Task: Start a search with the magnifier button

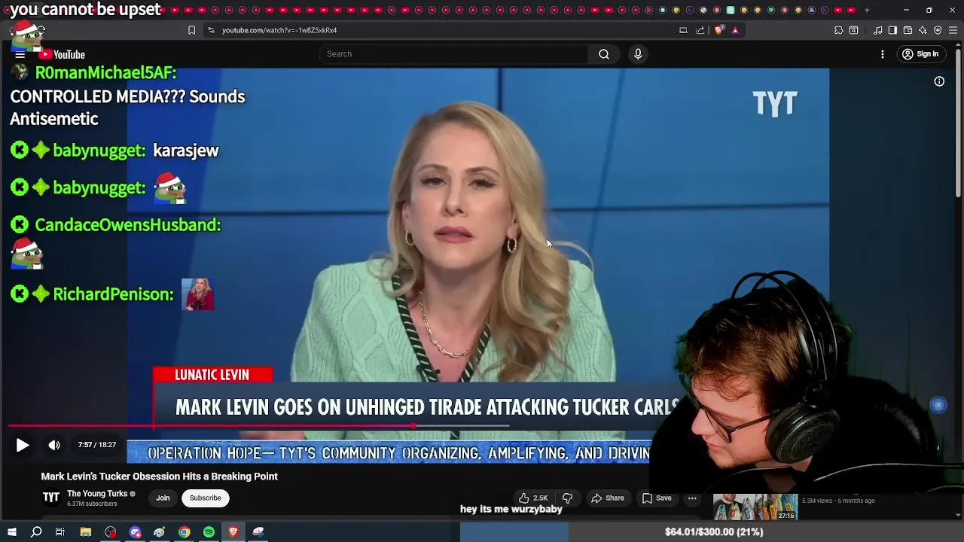Action: [x=604, y=54]
